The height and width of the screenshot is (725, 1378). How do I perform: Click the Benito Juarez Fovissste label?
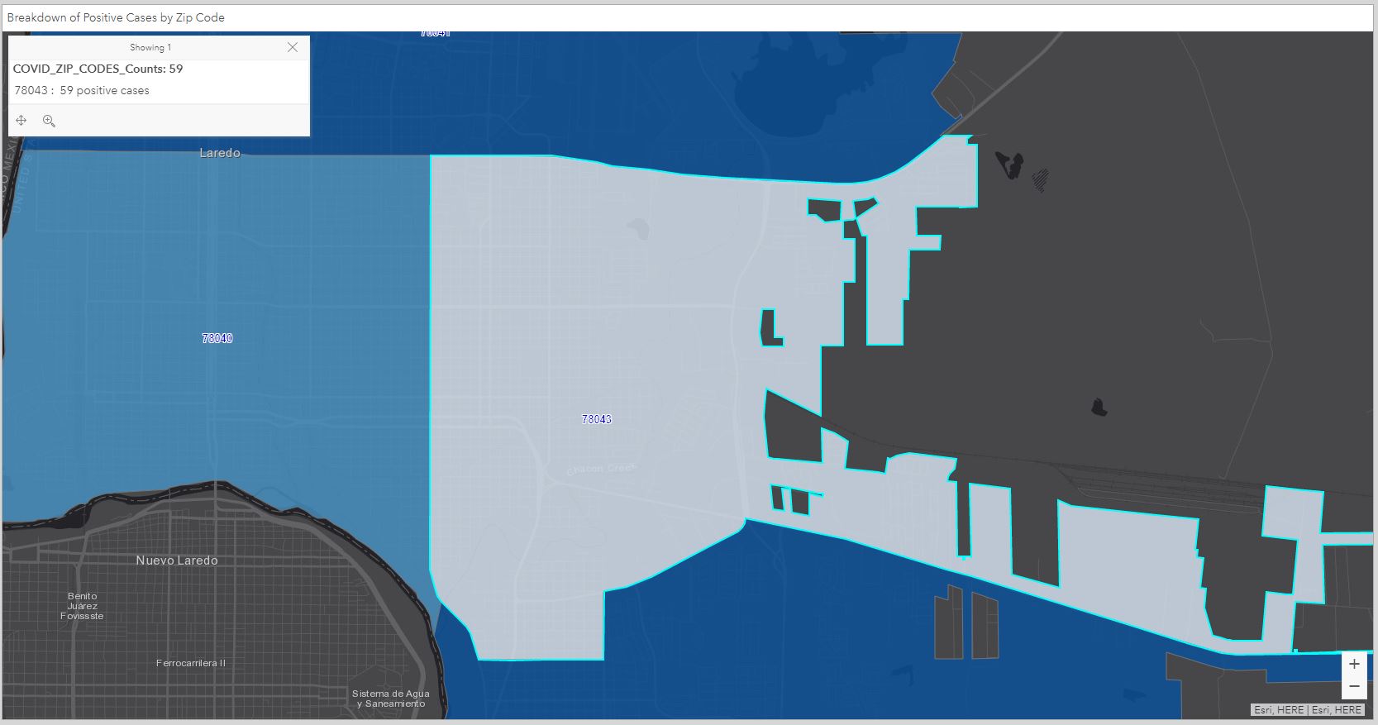pyautogui.click(x=82, y=606)
